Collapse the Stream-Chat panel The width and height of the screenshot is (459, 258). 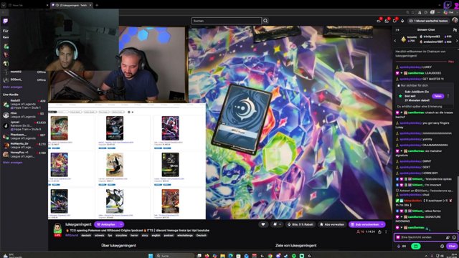[x=397, y=30]
